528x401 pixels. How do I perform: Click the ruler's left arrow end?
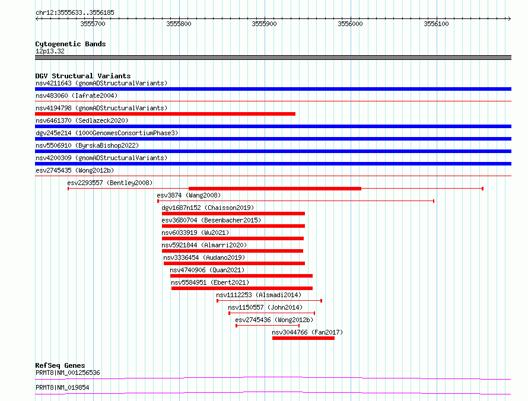(x=37, y=19)
